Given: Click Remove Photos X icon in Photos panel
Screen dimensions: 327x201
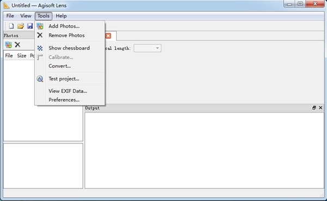Looking at the screenshot, I should pos(17,45).
